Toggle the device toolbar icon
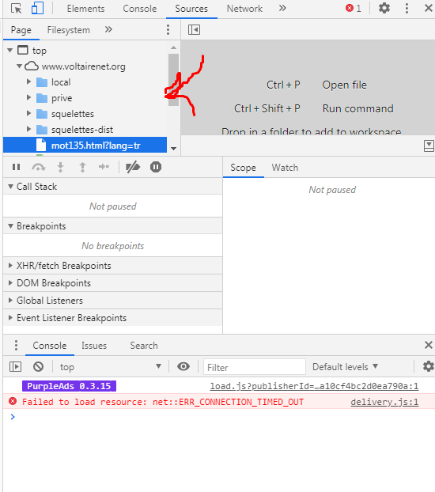Screen dimensions: 435x492 [37, 9]
